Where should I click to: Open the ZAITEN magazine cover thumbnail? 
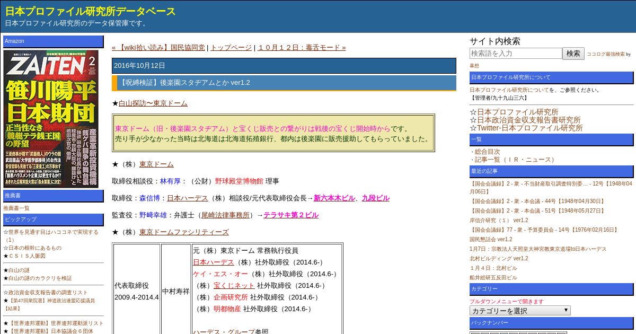[x=51, y=119]
